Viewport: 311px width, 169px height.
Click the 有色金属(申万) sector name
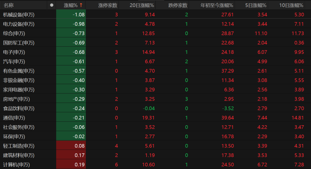click(x=19, y=71)
